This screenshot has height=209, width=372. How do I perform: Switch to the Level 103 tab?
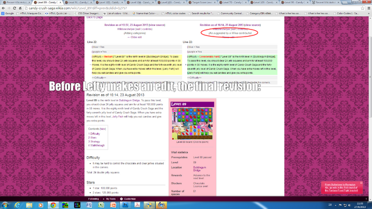tap(171, 2)
